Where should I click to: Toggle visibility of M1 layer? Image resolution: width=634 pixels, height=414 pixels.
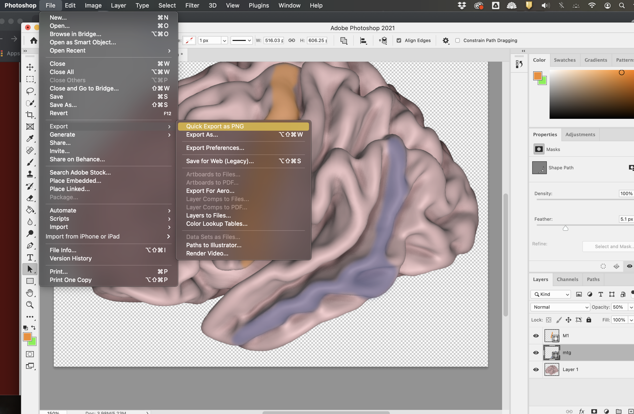536,335
